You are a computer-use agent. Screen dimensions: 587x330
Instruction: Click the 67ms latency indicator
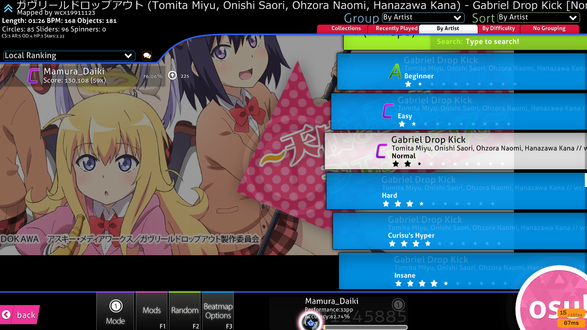click(x=571, y=323)
